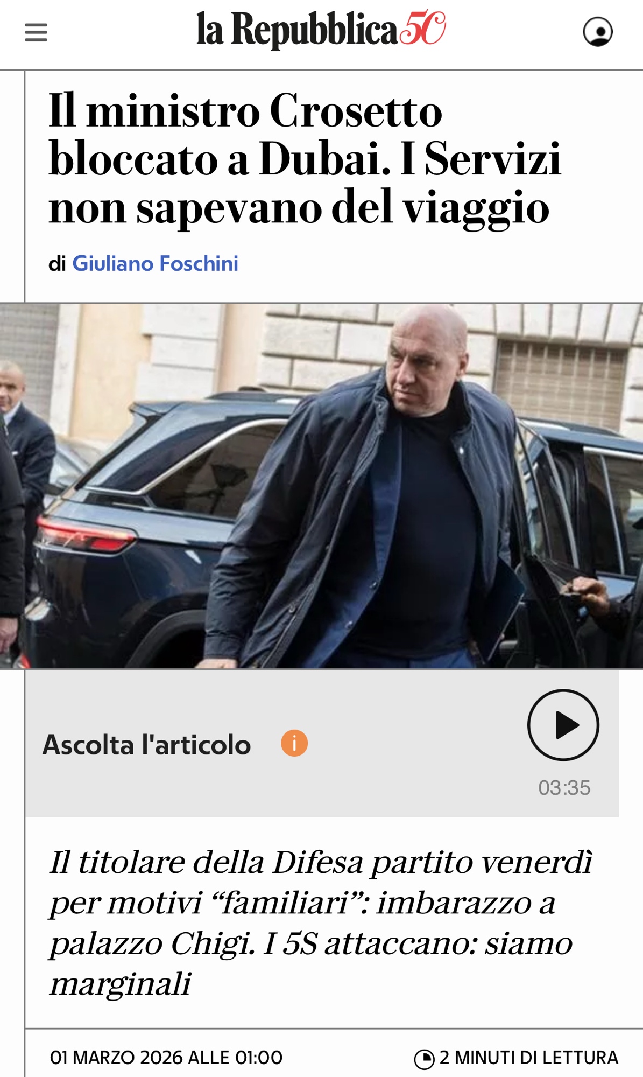Go to la Repubblica homepage via logo

pyautogui.click(x=297, y=30)
